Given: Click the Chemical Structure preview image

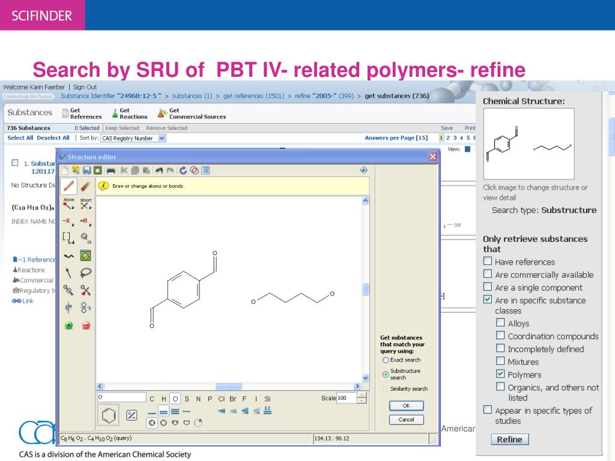Looking at the screenshot, I should (x=529, y=144).
